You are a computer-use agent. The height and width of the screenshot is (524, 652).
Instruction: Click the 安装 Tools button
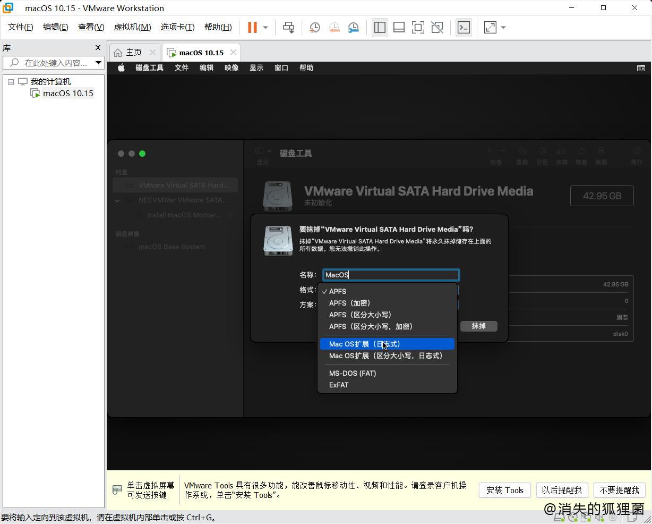pyautogui.click(x=505, y=490)
